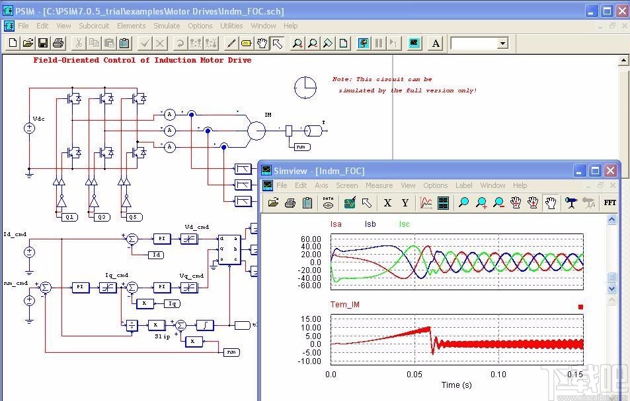Select the wire drawing pencil tool
Image resolution: width=630 pixels, height=401 pixels.
point(231,44)
